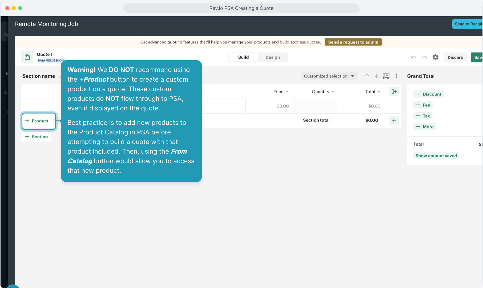This screenshot has width=483, height=288.
Task: Switch to the Design tab
Action: [x=272, y=57]
